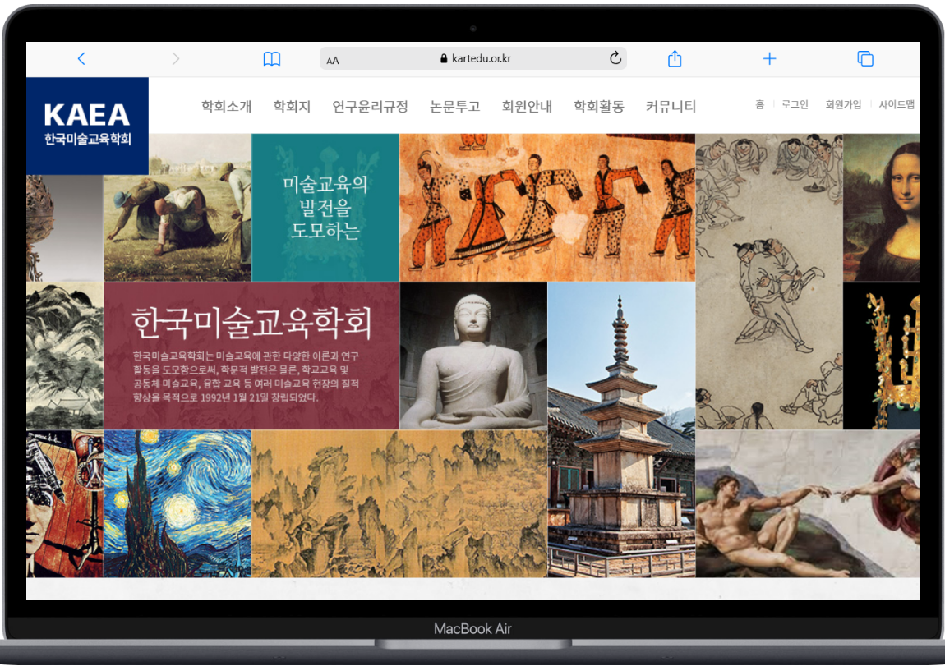Expand the 연구윤리규정 menu
The image size is (945, 666).
pyautogui.click(x=370, y=107)
